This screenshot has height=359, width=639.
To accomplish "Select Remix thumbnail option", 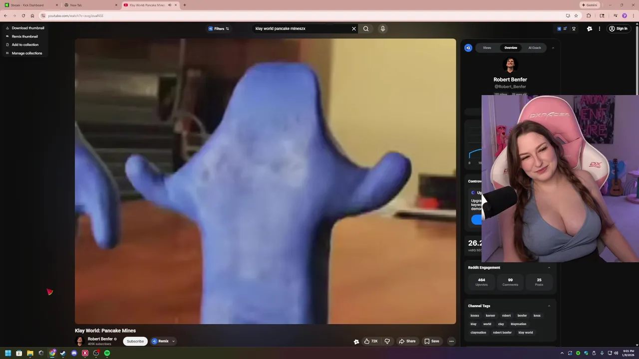I will 22,36.
